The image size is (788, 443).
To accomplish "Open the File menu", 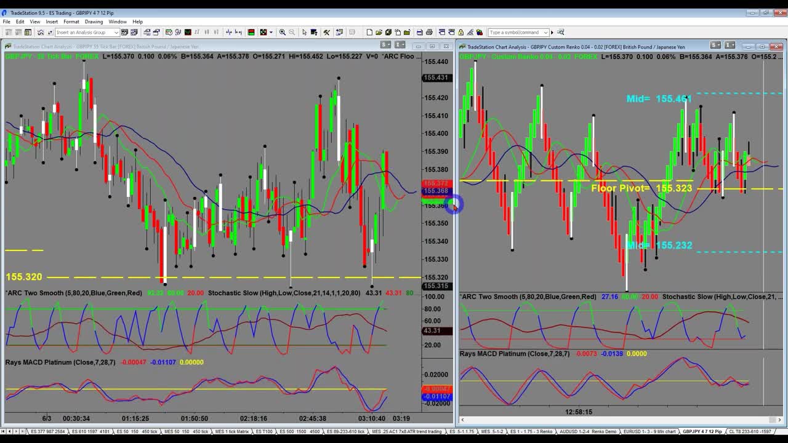I will [x=6, y=22].
